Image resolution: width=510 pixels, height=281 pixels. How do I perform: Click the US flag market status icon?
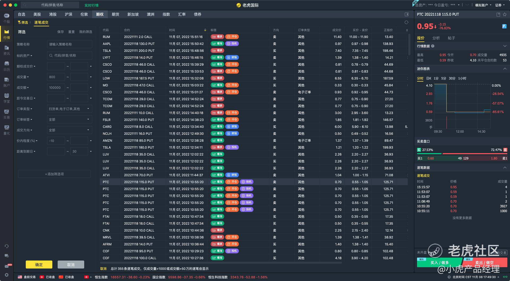[x=20, y=277]
